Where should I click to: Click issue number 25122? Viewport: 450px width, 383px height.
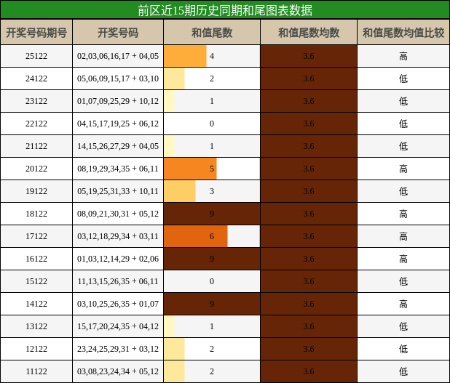pos(36,56)
